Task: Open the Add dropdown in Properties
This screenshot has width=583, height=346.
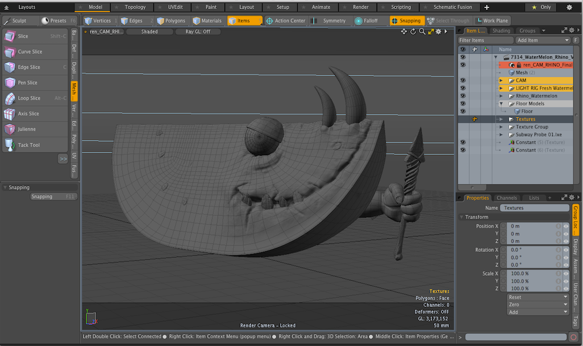Action: pos(538,312)
